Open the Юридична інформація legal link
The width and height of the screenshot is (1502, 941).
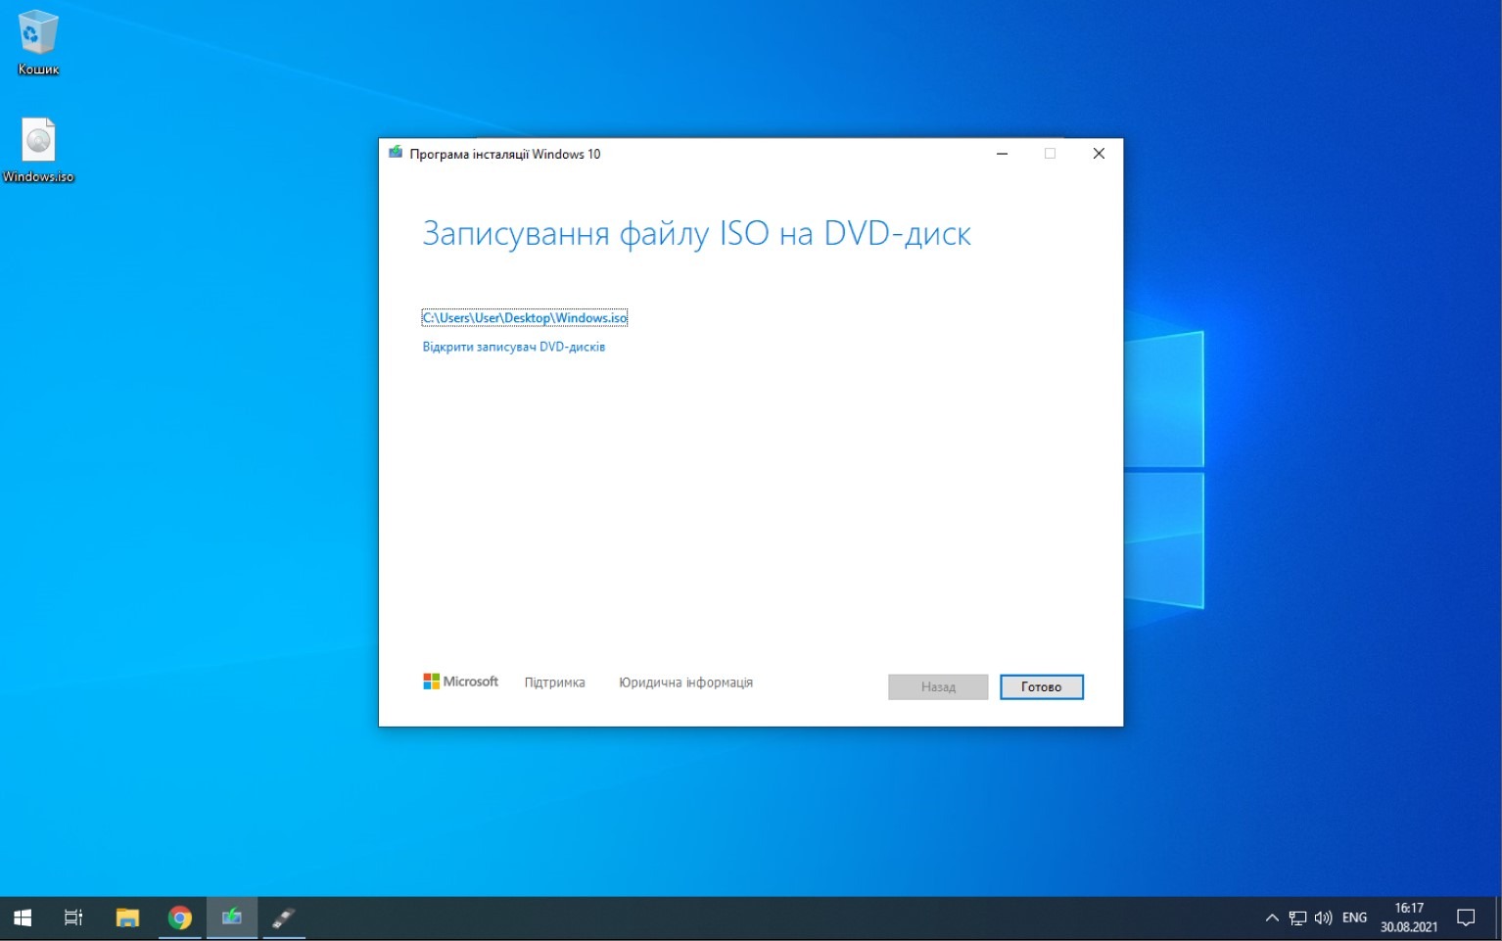click(x=685, y=682)
